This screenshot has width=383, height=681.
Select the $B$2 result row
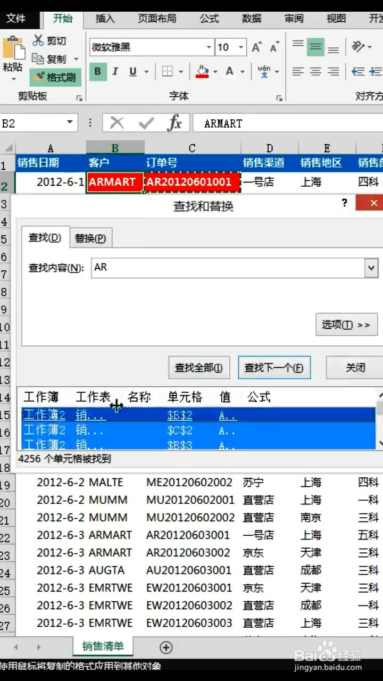pyautogui.click(x=198, y=415)
